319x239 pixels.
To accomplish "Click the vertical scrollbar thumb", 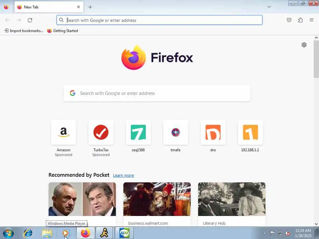I will click(x=316, y=59).
